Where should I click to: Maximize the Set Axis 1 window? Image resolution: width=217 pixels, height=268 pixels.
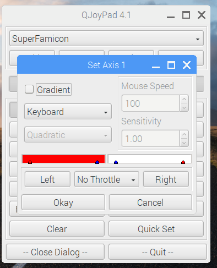coord(171,65)
